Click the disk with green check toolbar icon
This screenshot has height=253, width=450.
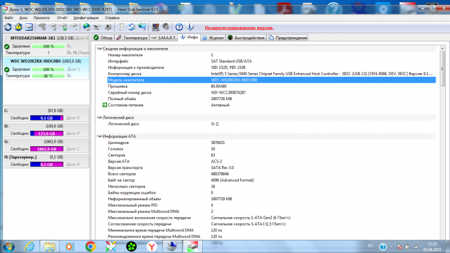[x=64, y=27]
